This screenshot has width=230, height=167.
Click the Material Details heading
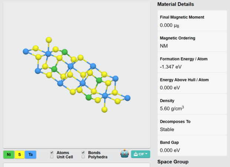tap(175, 4)
